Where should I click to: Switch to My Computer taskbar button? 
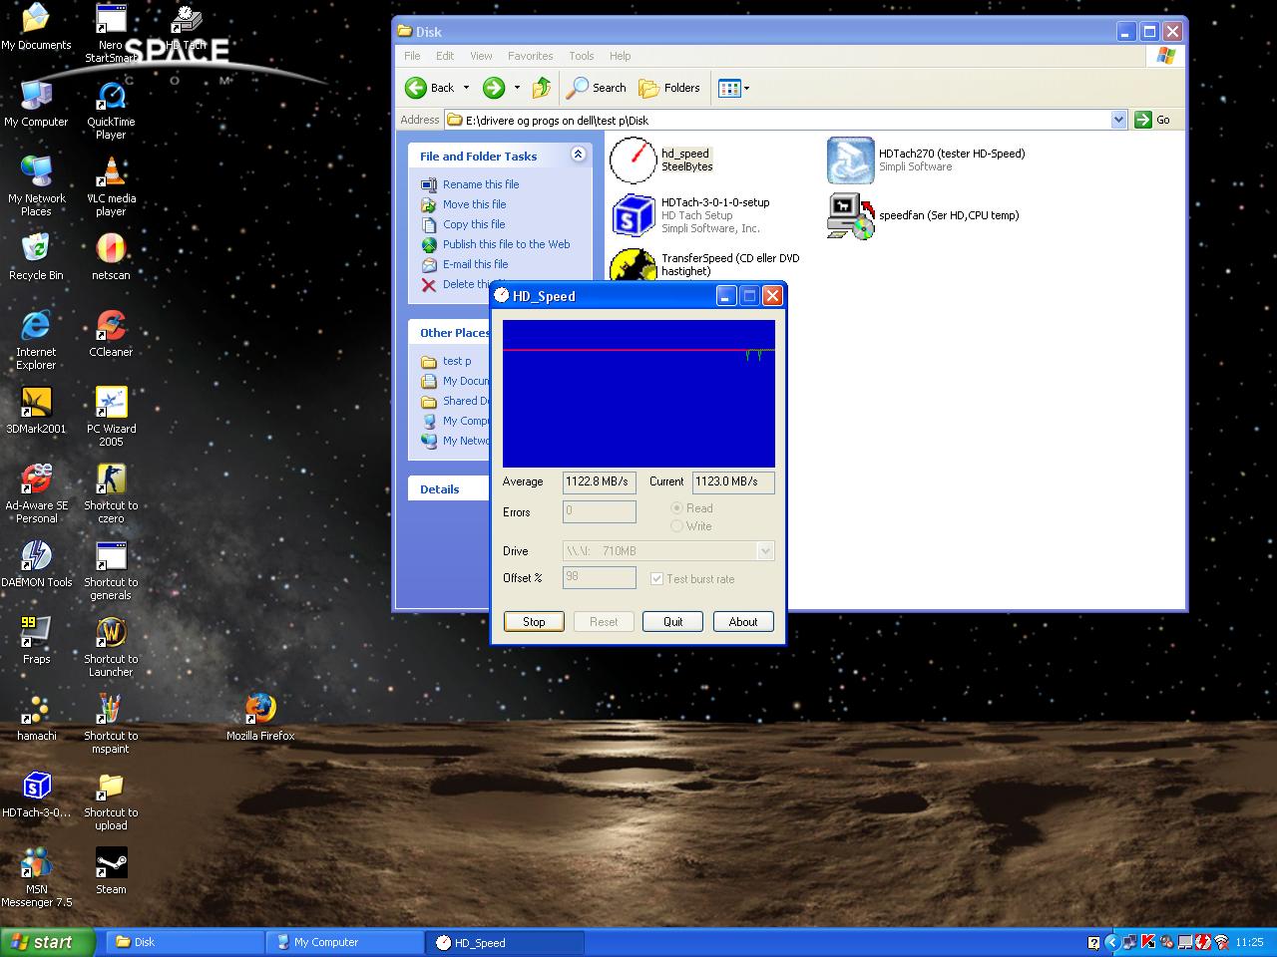pyautogui.click(x=344, y=942)
